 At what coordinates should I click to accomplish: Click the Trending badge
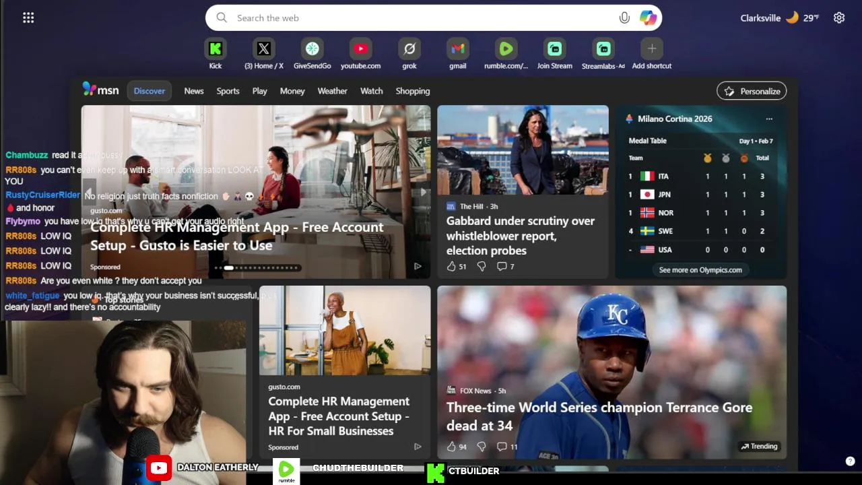(759, 447)
